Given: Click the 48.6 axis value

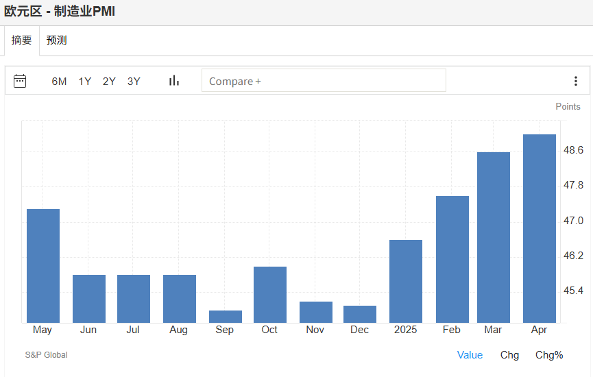Looking at the screenshot, I should (573, 150).
